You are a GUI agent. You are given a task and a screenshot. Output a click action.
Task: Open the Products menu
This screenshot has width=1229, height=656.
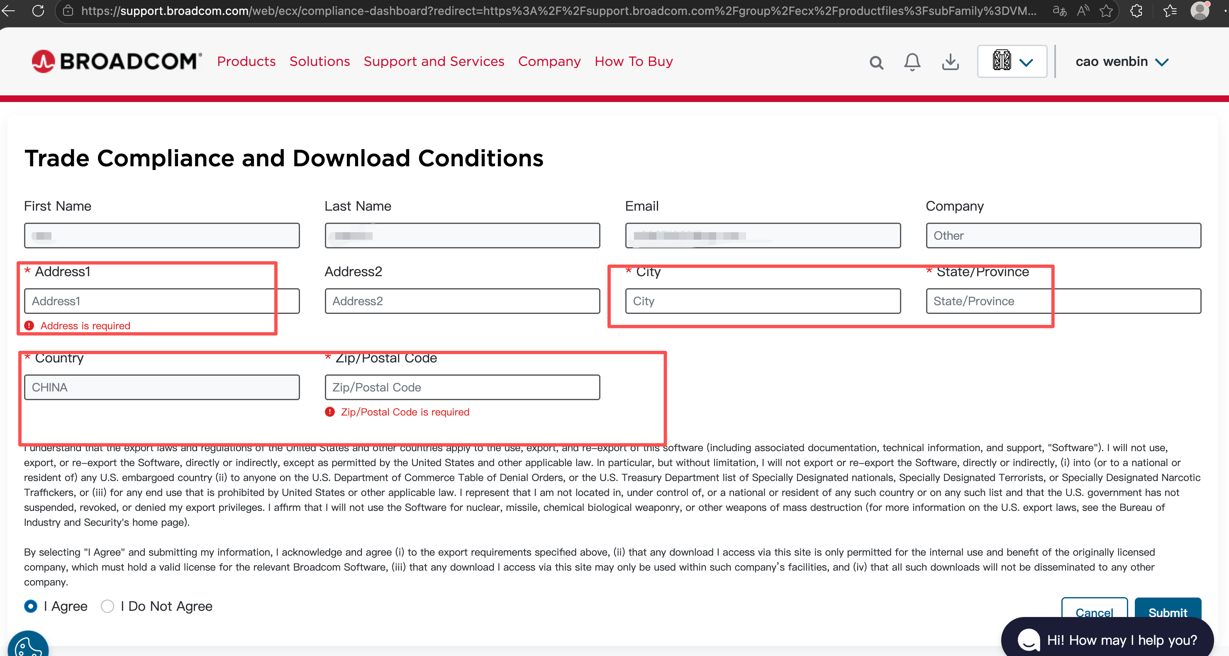[246, 61]
